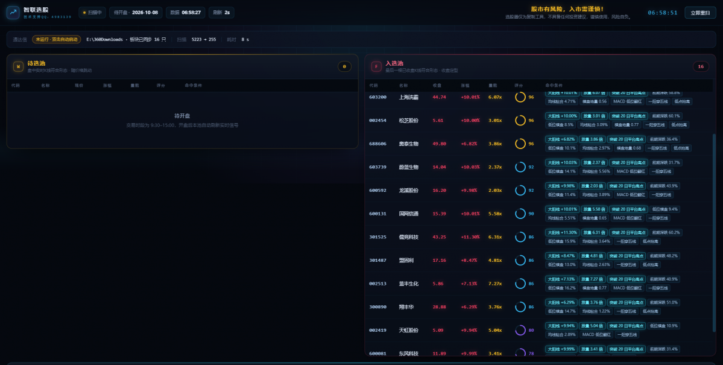The height and width of the screenshot is (365, 723).
Task: Click the W icon of 待选池 panel
Action: click(x=19, y=66)
